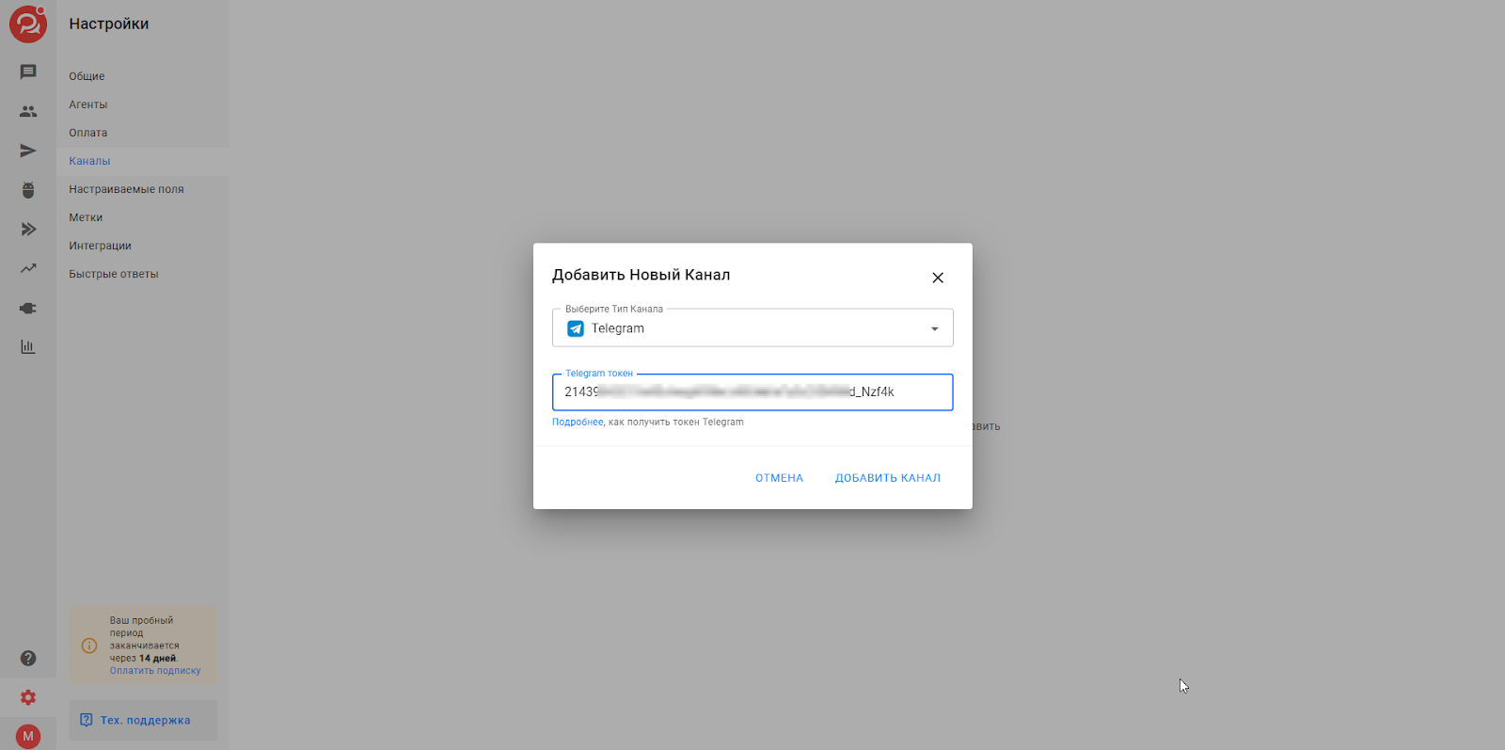This screenshot has height=750, width=1505.
Task: Close the Добавить Новый Канал dialog
Action: [937, 278]
